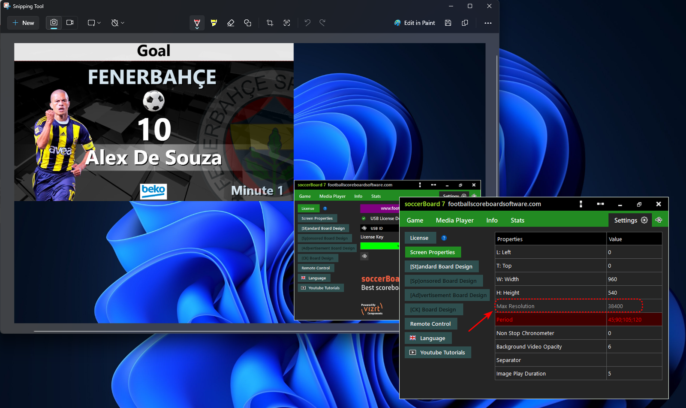Undo the last annotation
Viewport: 686px width, 408px height.
(x=307, y=23)
